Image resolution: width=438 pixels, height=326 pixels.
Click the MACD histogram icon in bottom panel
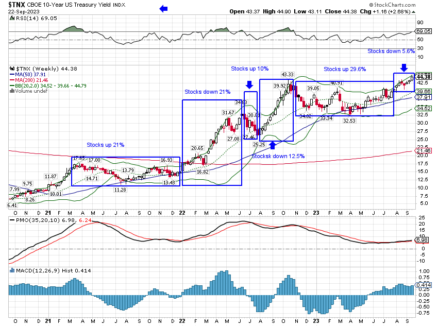[12, 270]
